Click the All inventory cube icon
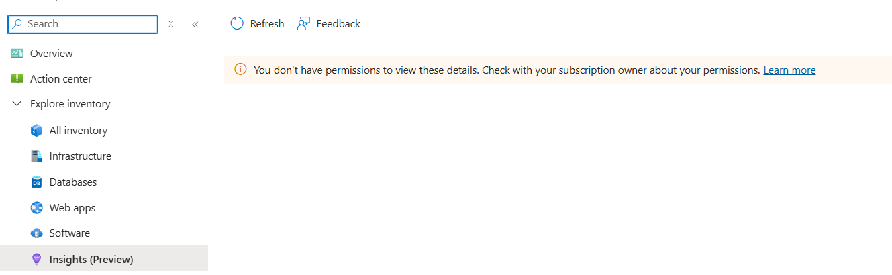 37,131
